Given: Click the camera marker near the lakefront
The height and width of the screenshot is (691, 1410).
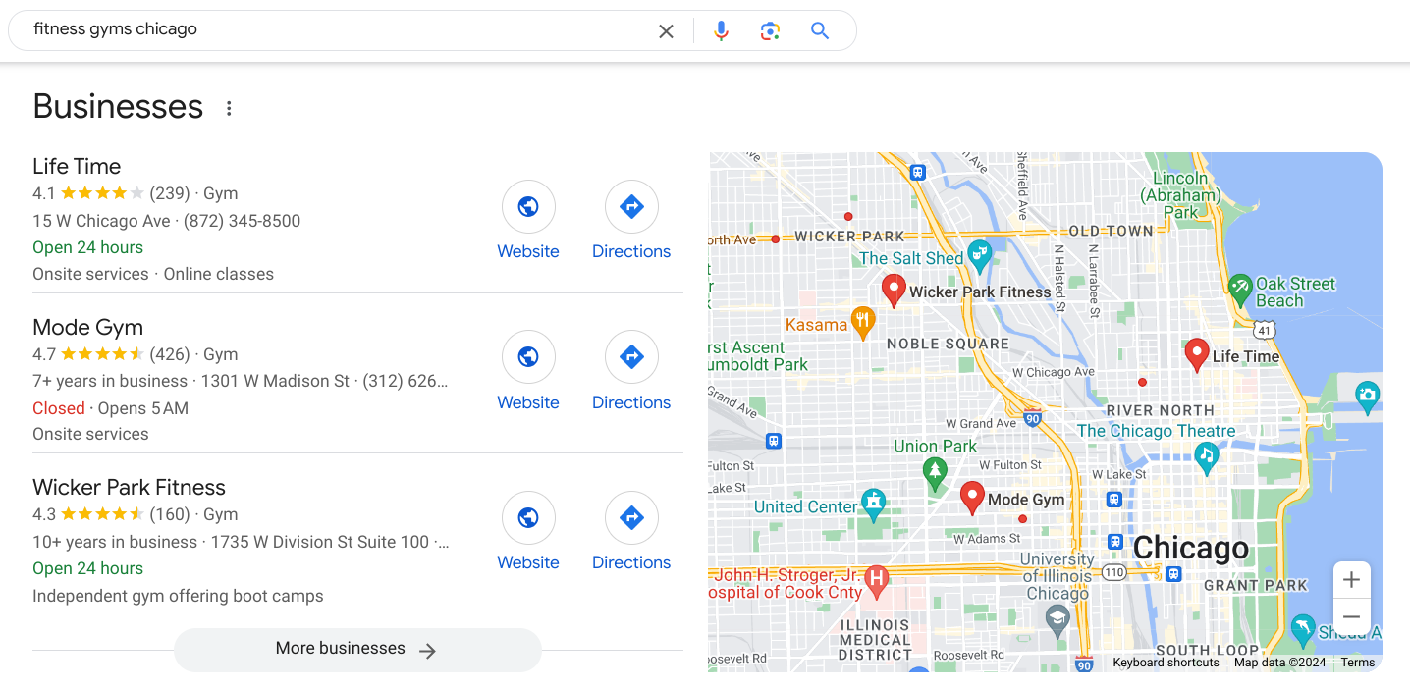Looking at the screenshot, I should click(x=1367, y=397).
